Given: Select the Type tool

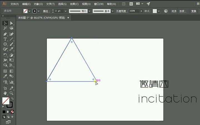Looking at the screenshot, I should [x=5, y=39].
